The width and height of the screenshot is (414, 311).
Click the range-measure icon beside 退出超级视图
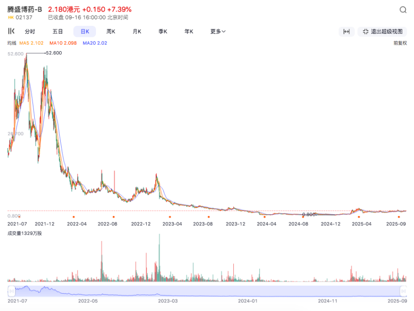point(346,32)
